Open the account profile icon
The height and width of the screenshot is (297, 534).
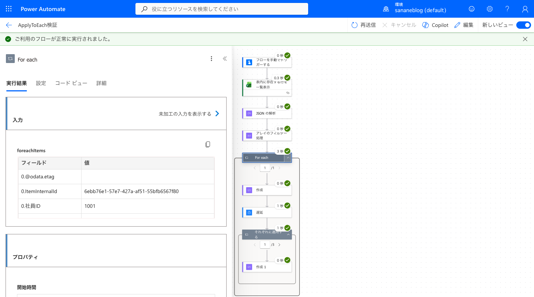tap(525, 9)
